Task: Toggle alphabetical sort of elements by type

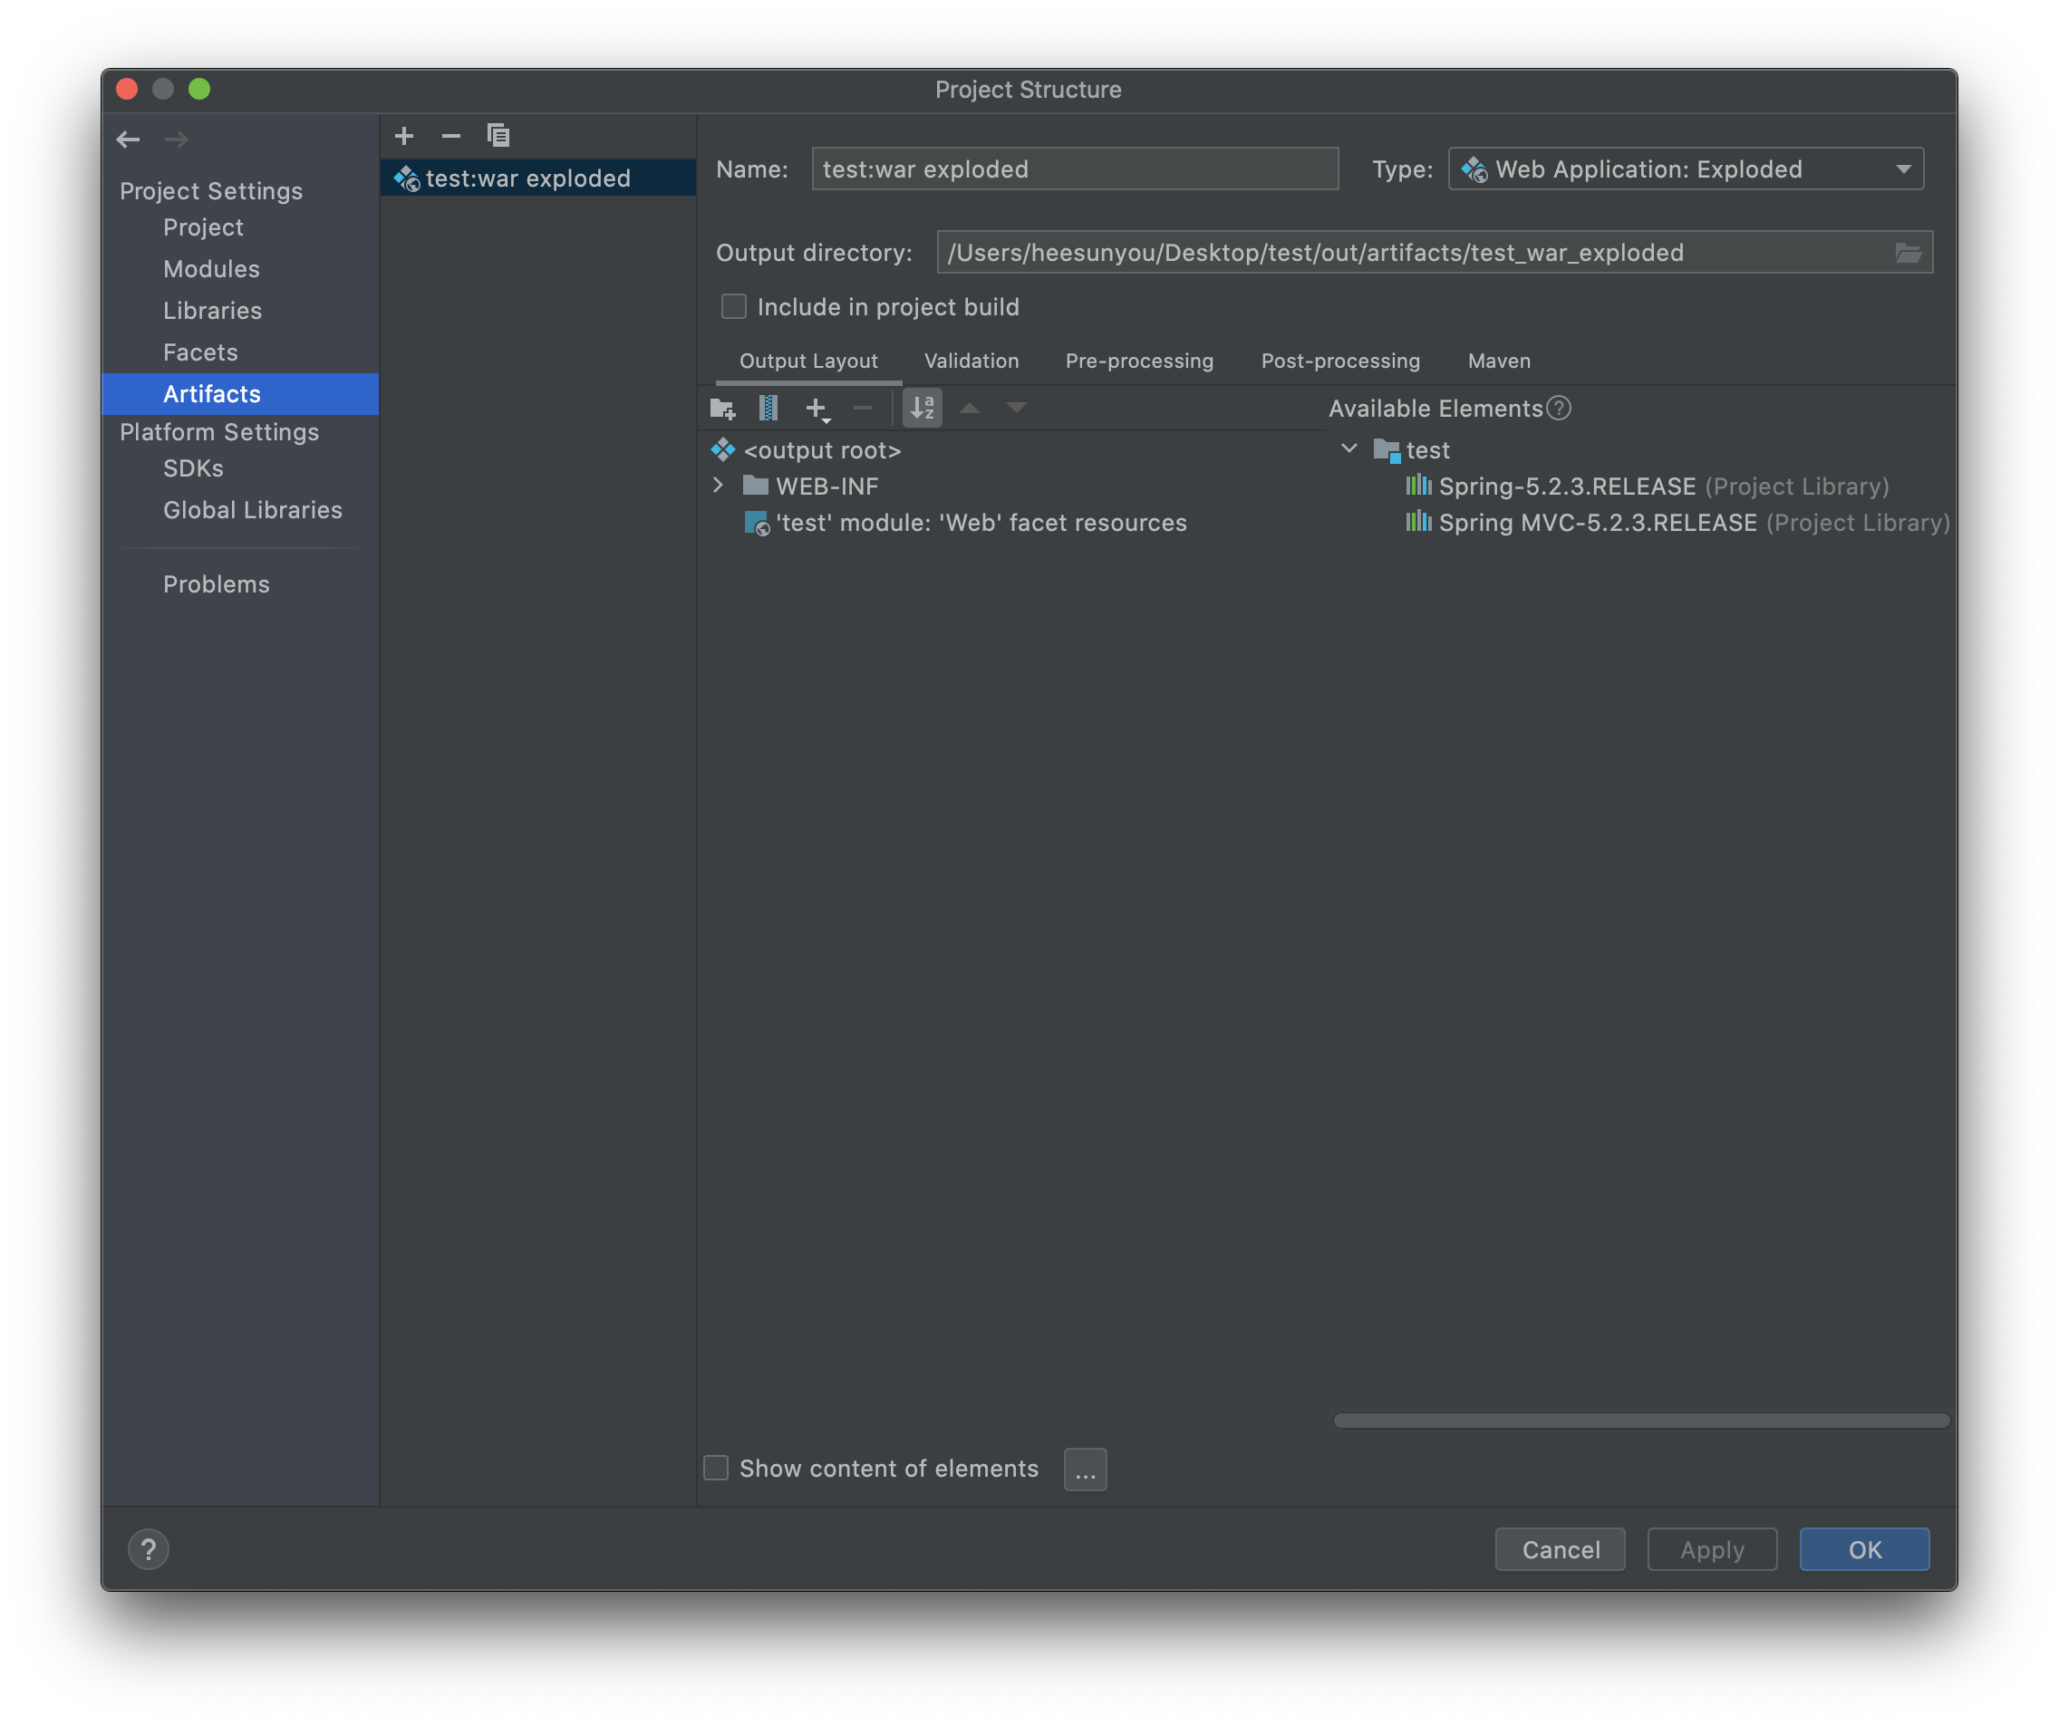Action: (x=922, y=408)
